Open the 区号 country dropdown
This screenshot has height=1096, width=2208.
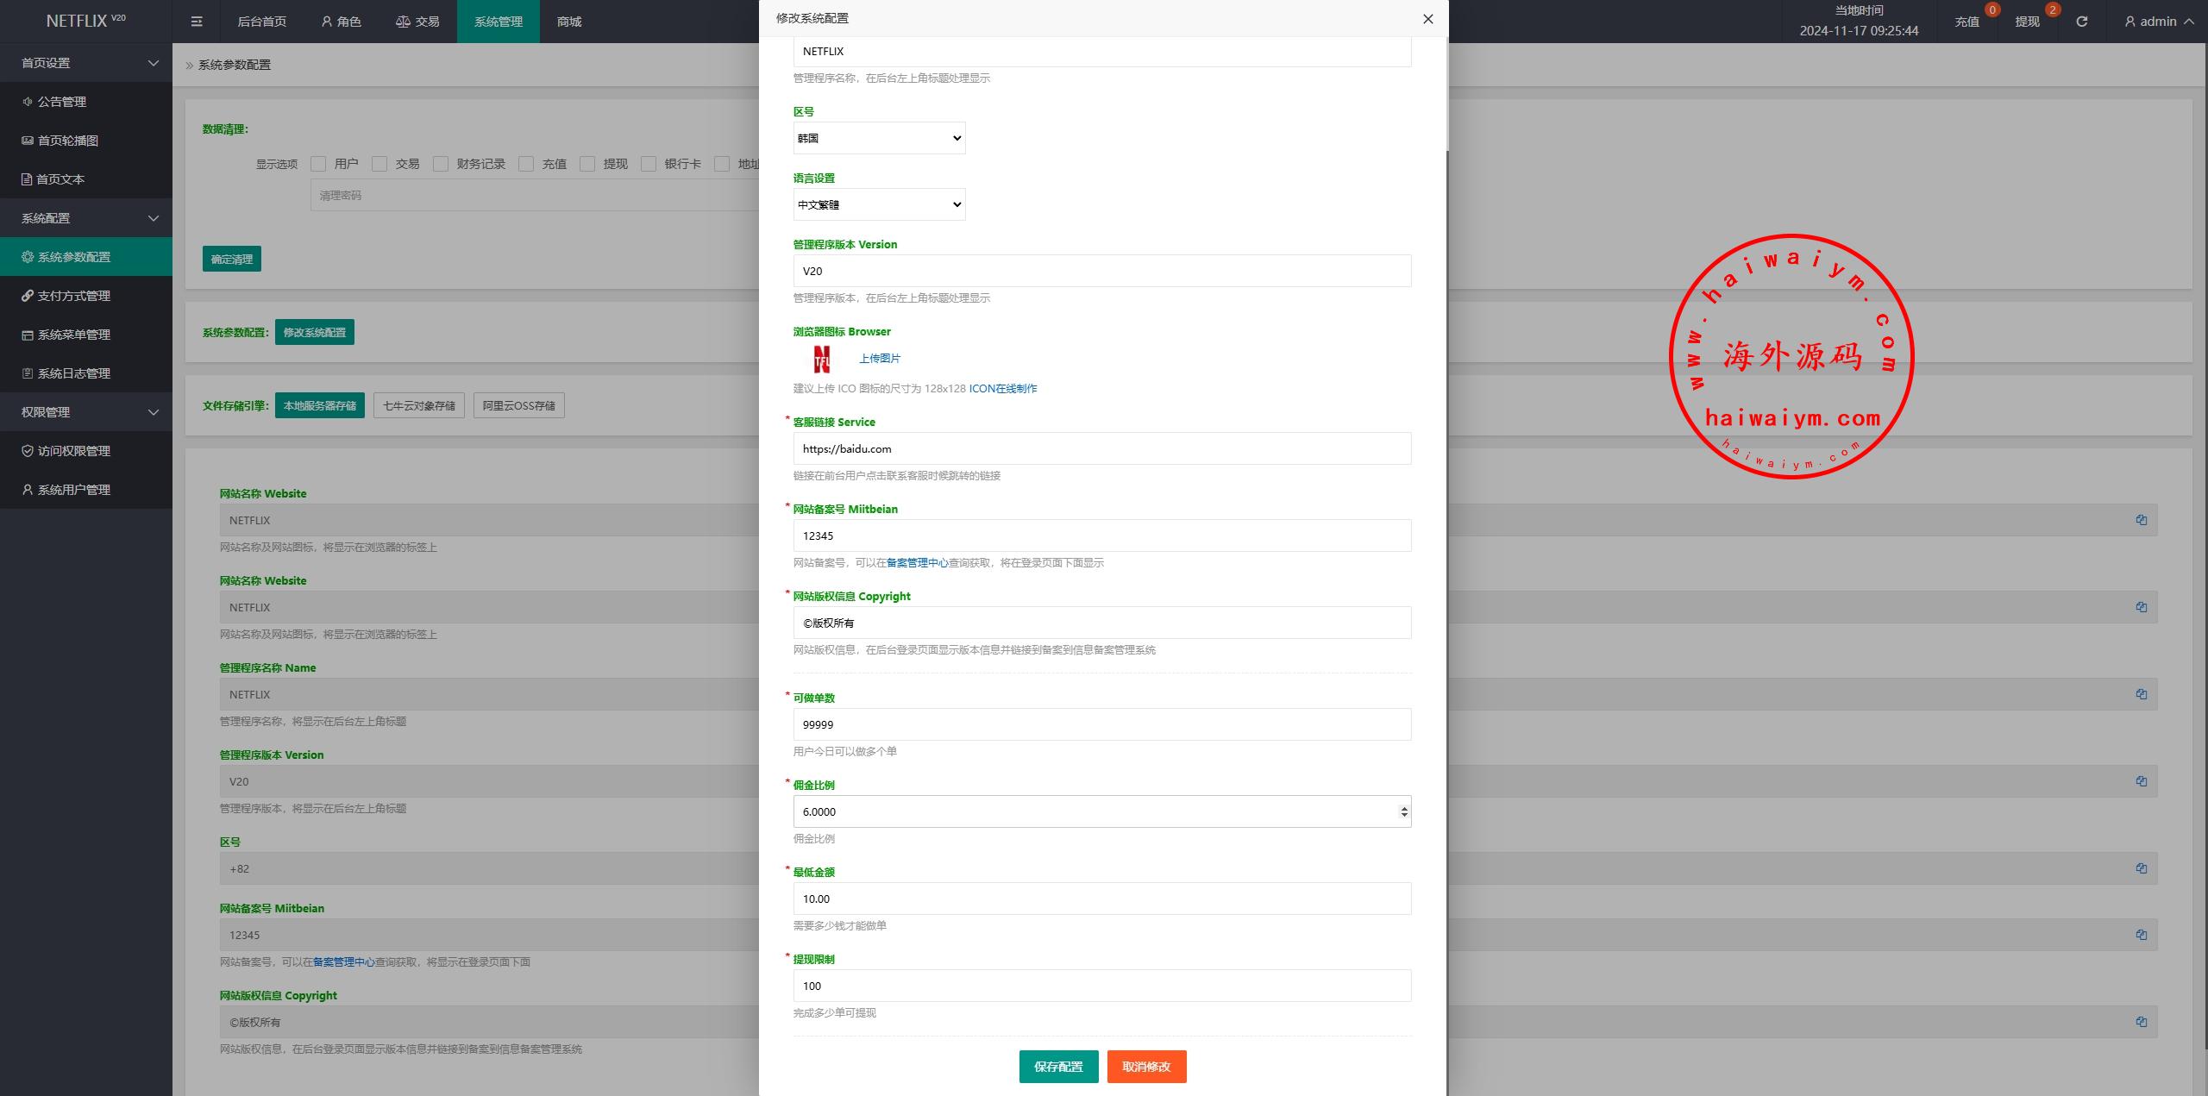[x=879, y=138]
